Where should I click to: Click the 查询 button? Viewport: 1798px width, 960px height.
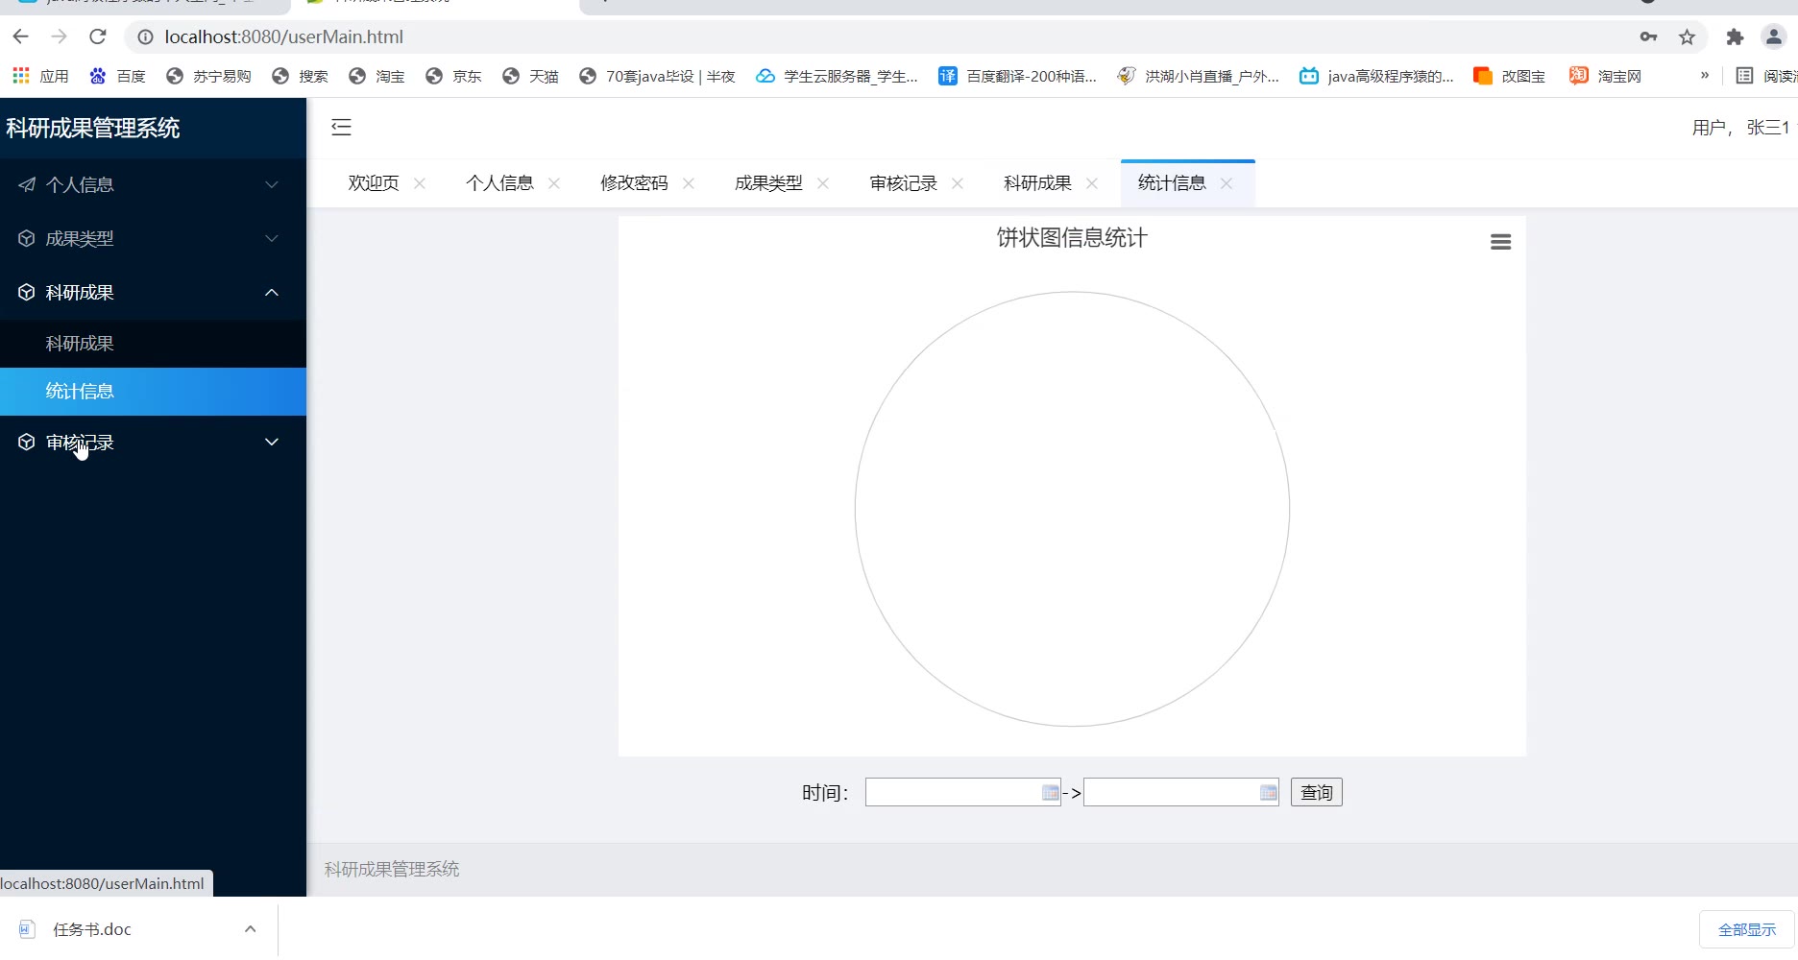point(1316,793)
